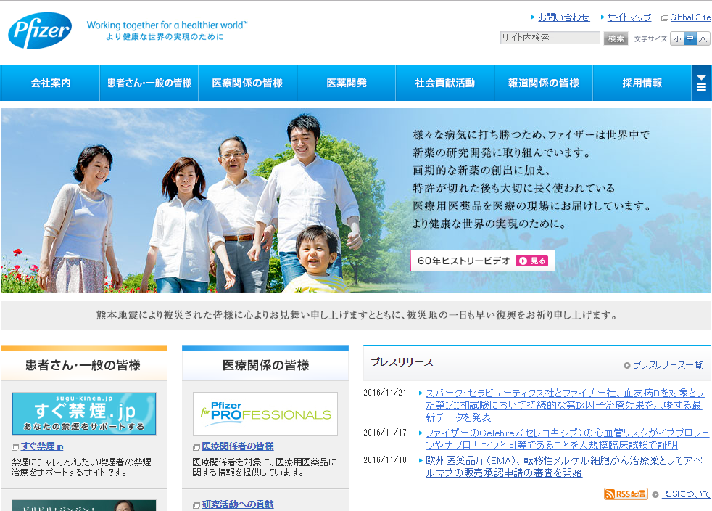Open the 2016/11/17 Celebrex press release
The image size is (712, 511).
click(567, 438)
